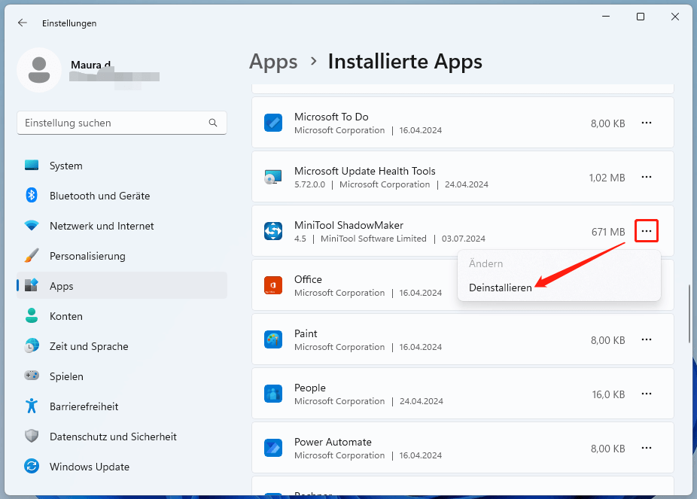
Task: Click the 16,0 KB size value
Action: (x=608, y=394)
